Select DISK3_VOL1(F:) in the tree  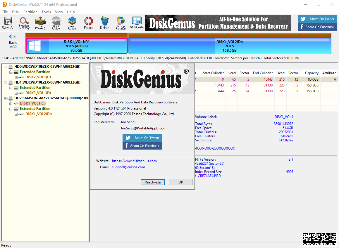pyautogui.click(x=38, y=93)
